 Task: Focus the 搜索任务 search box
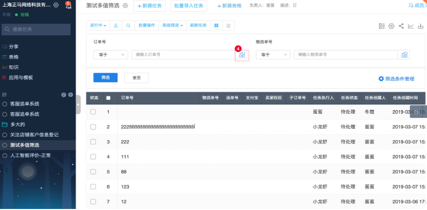[x=36, y=29]
